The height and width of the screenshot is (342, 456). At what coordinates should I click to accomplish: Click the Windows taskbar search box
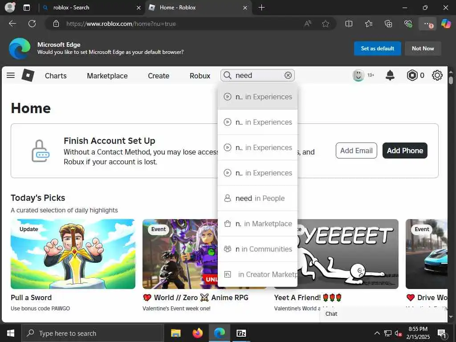tap(92, 333)
